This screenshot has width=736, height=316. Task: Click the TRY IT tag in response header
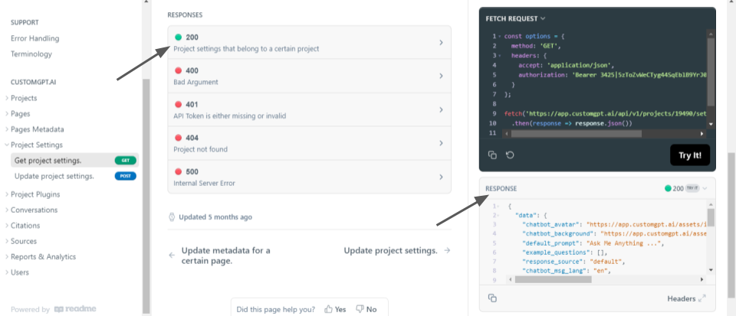[692, 188]
